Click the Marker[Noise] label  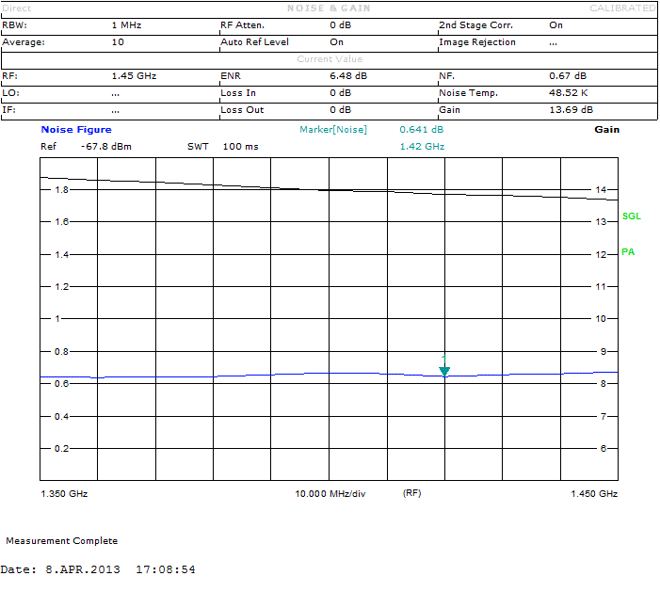point(333,130)
